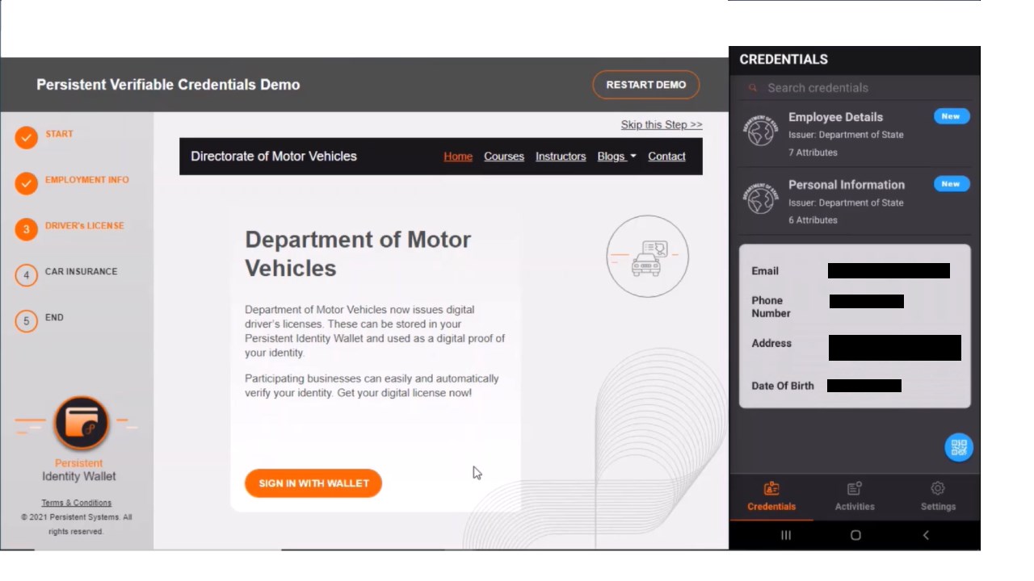Tap the Android home button icon

click(855, 535)
